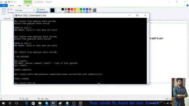This screenshot has height=106, width=189.
Task: Open the Edit colors rainbow button
Action: click(x=94, y=10)
